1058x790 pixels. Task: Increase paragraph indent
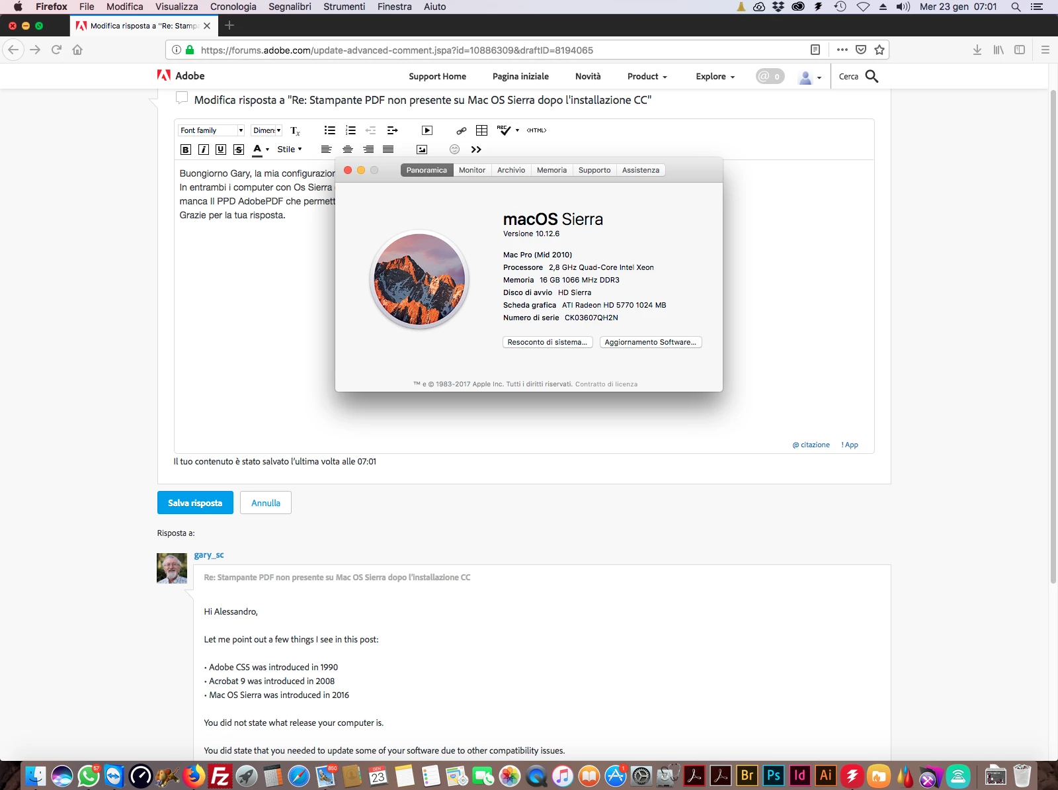[x=392, y=130]
